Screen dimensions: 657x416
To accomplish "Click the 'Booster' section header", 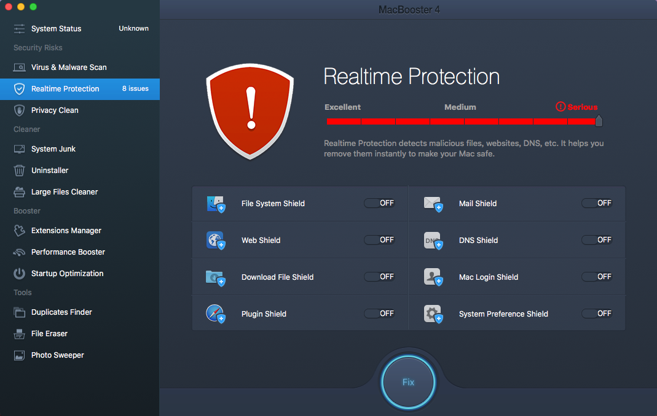I will 27,211.
